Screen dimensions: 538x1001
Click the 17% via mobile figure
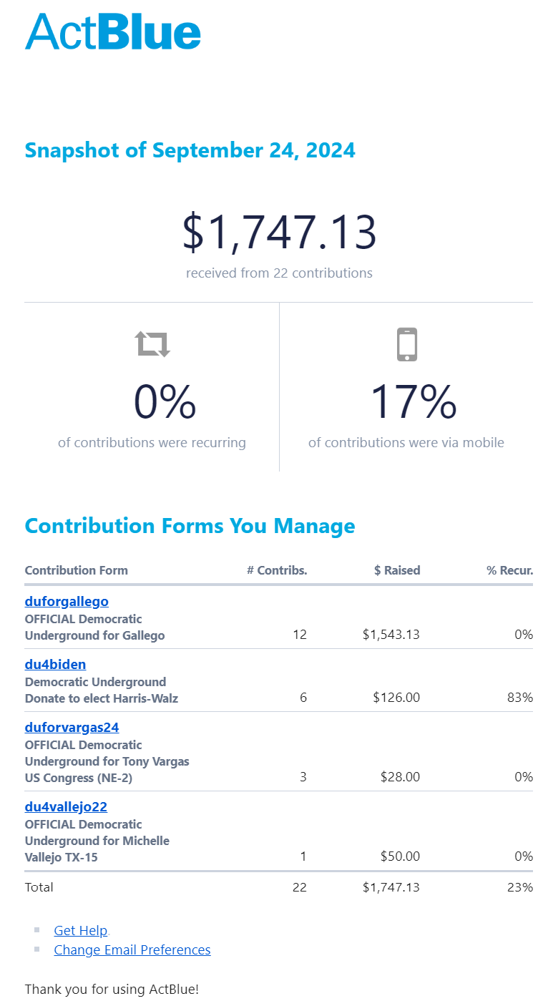pyautogui.click(x=413, y=402)
